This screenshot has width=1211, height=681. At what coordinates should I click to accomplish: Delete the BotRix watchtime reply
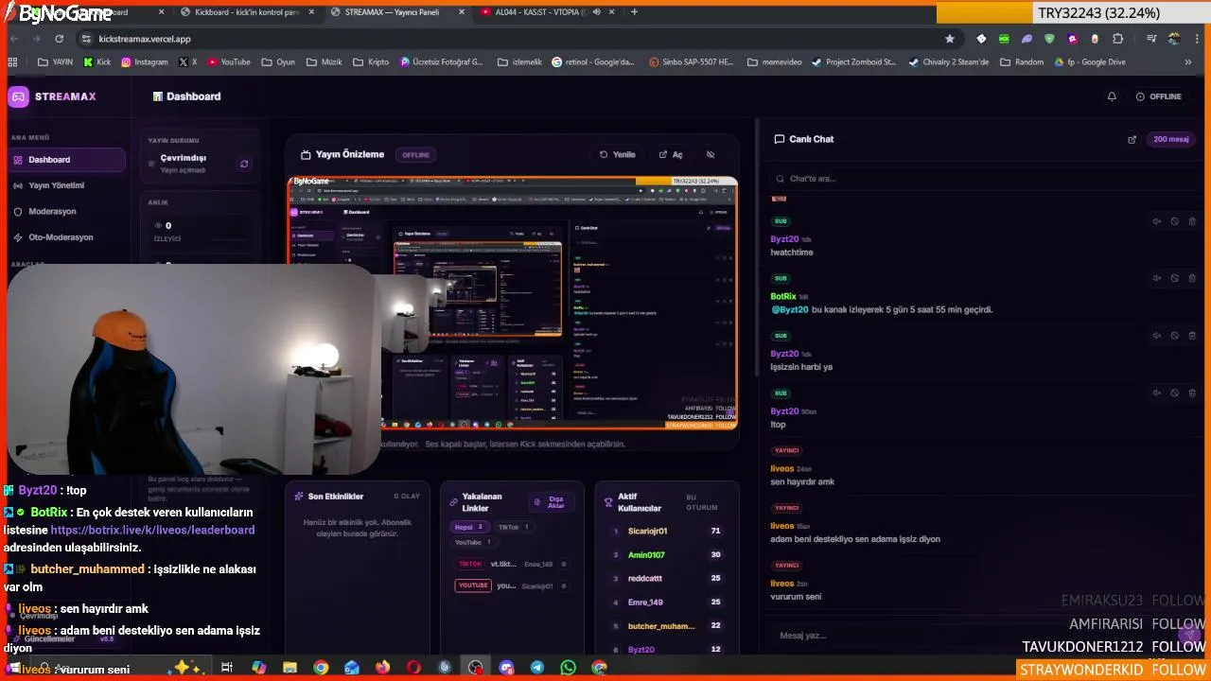pyautogui.click(x=1192, y=278)
